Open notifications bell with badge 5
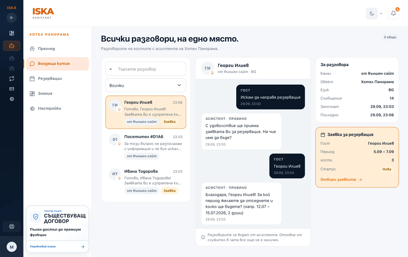 (393, 14)
